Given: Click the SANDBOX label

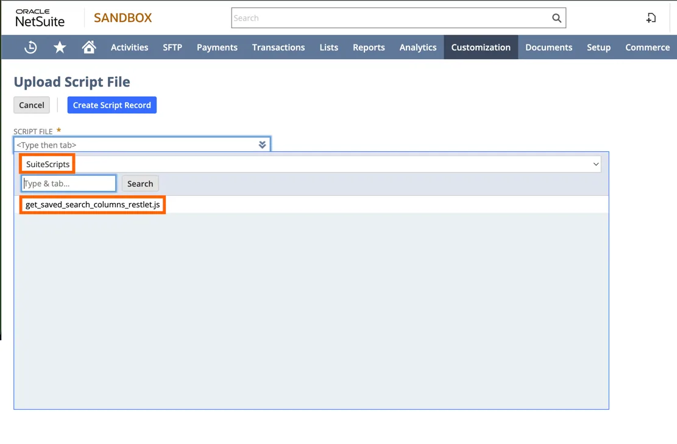Looking at the screenshot, I should tap(123, 18).
